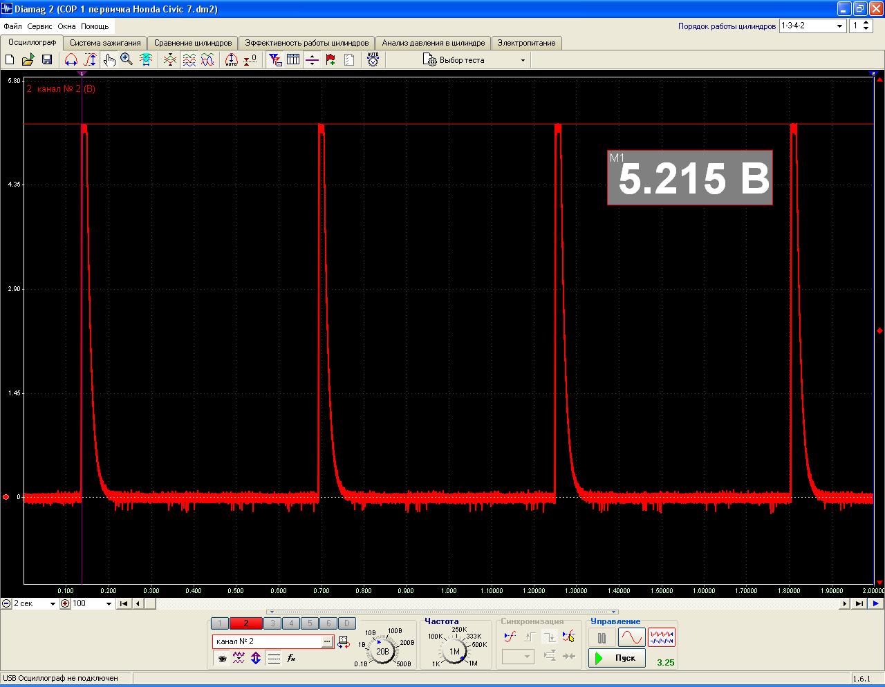Jump to the start of the recording
This screenshot has width=885, height=687.
[123, 603]
